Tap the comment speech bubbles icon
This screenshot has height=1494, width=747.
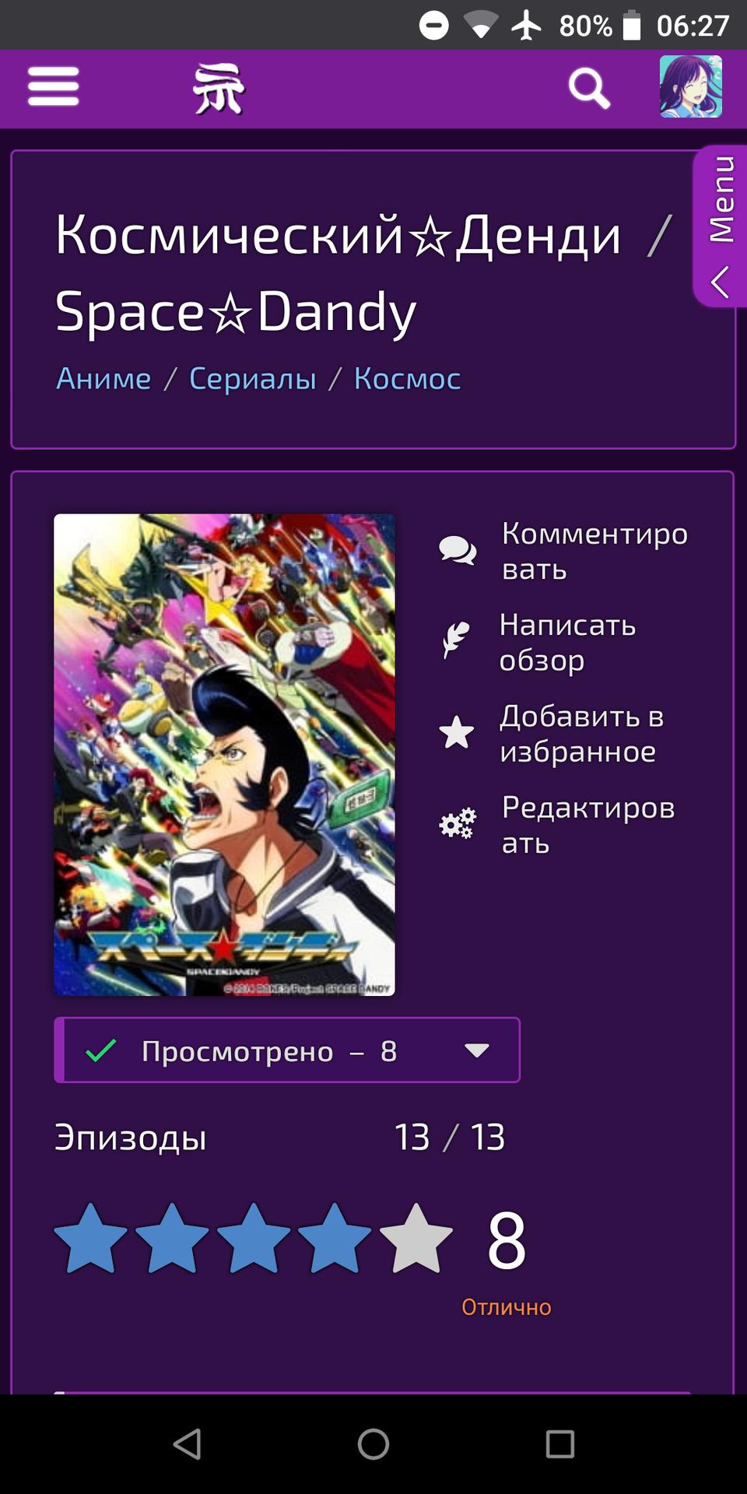458,551
